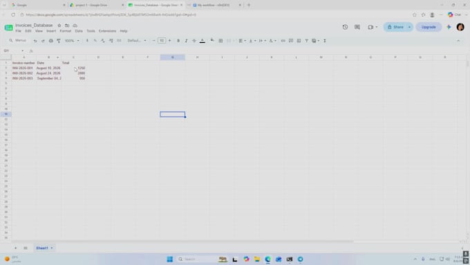Open text color picker
470x265 pixels.
click(x=203, y=41)
